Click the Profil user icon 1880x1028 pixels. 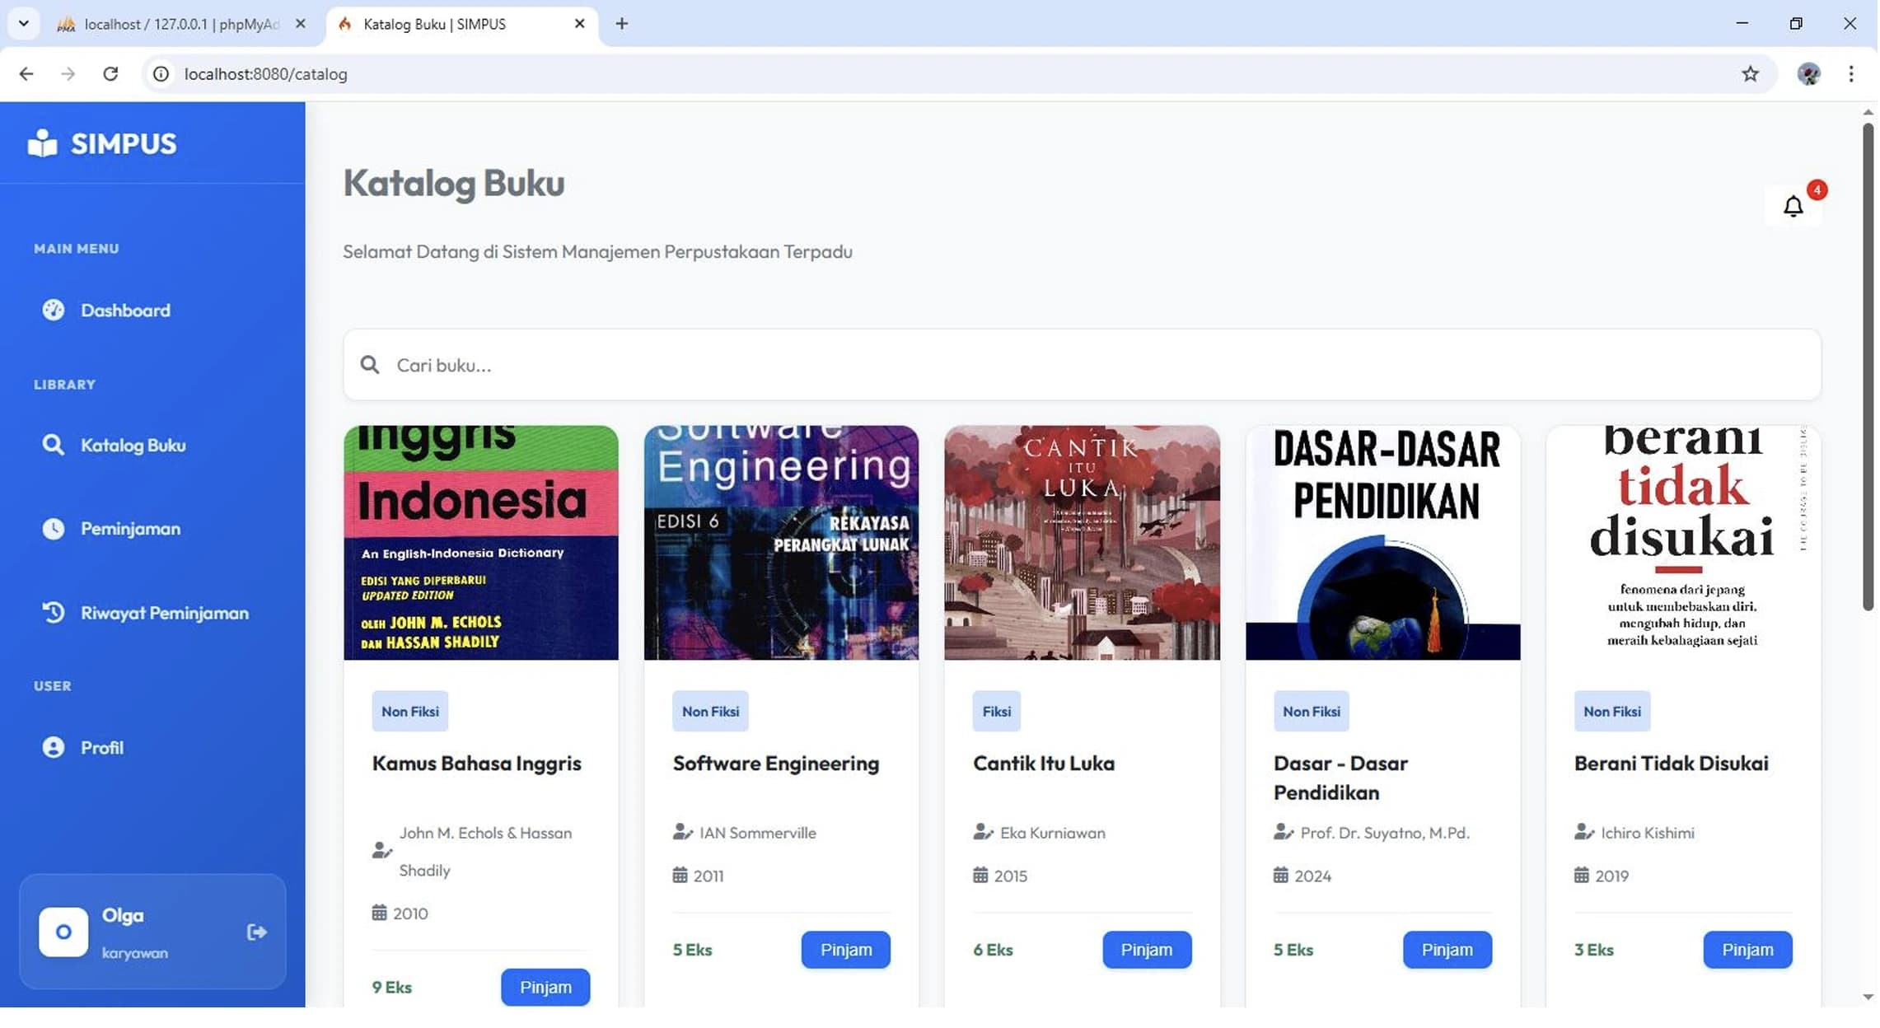(x=54, y=747)
